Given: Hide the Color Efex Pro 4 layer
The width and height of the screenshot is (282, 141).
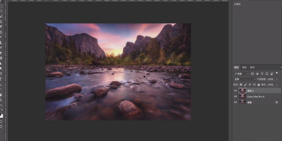Looking at the screenshot, I should (236, 97).
